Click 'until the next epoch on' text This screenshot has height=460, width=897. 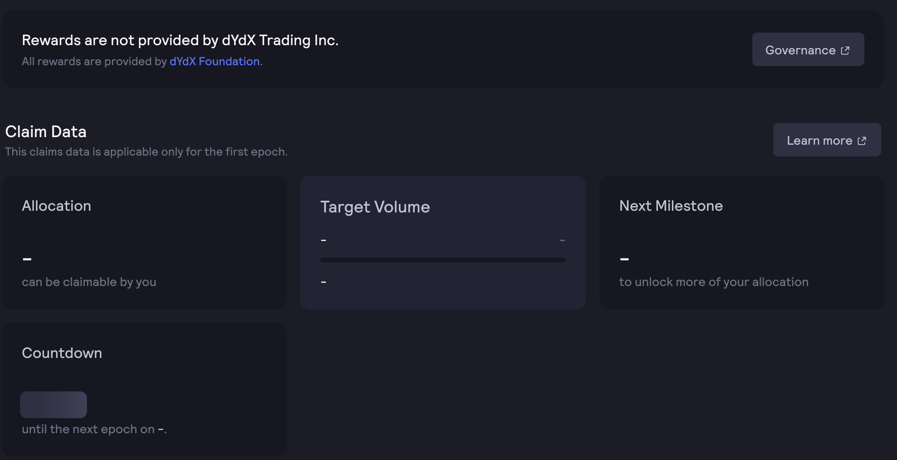pos(88,429)
